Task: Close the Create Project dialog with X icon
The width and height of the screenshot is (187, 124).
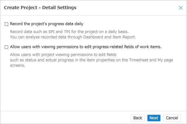Action: [x=181, y=8]
